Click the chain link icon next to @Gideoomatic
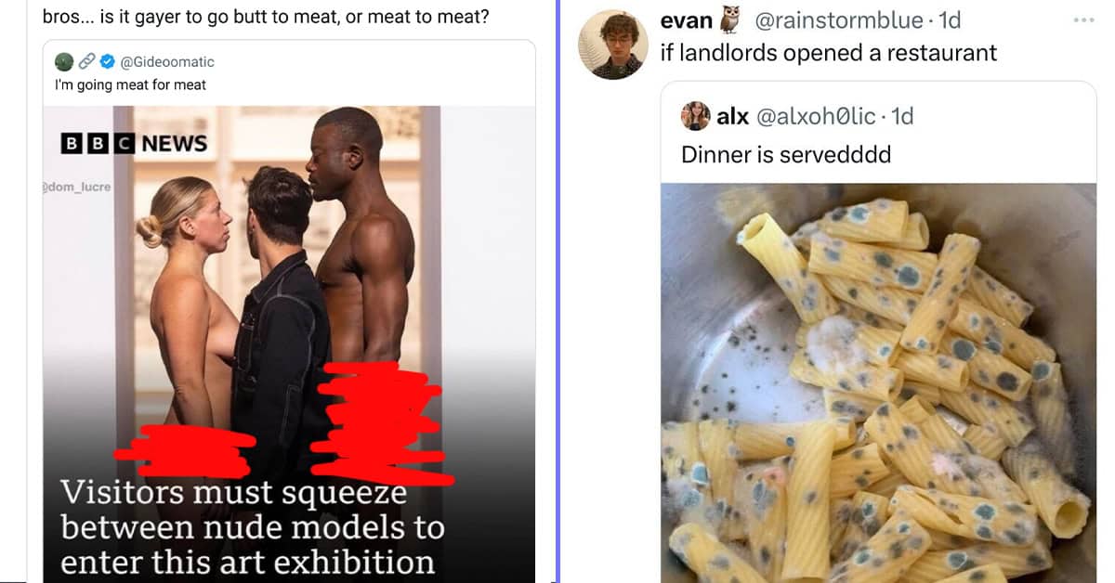The height and width of the screenshot is (583, 1115). [x=85, y=62]
